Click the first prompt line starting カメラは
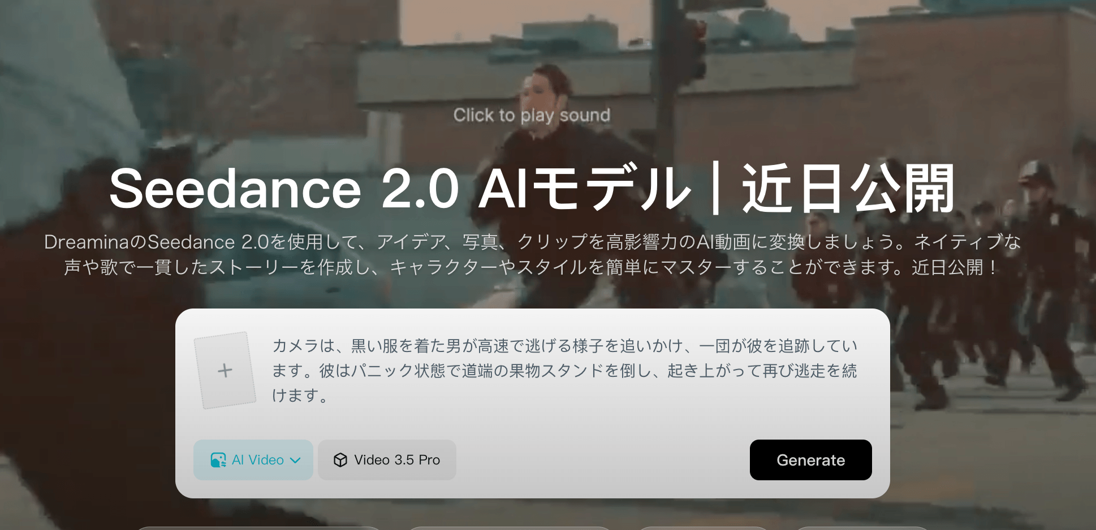 (x=564, y=345)
